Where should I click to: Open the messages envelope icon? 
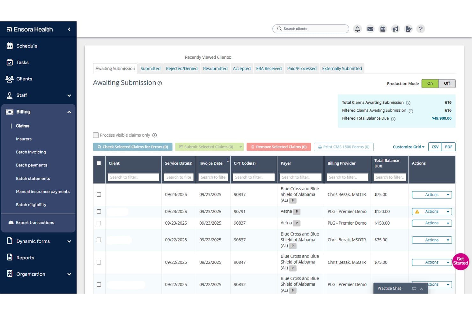point(370,29)
